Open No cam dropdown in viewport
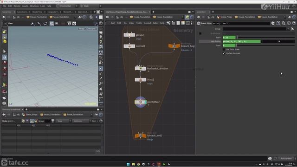 pos(92,29)
